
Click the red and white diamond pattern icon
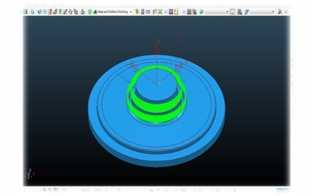pyautogui.click(x=71, y=12)
